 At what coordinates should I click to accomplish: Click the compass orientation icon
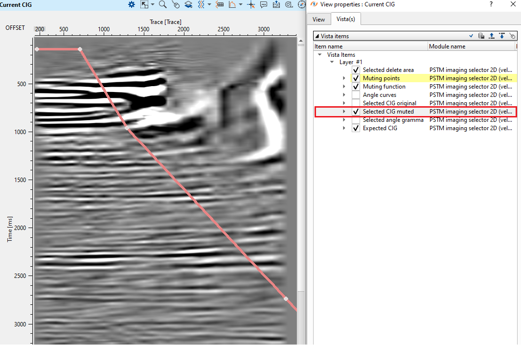pos(302,5)
